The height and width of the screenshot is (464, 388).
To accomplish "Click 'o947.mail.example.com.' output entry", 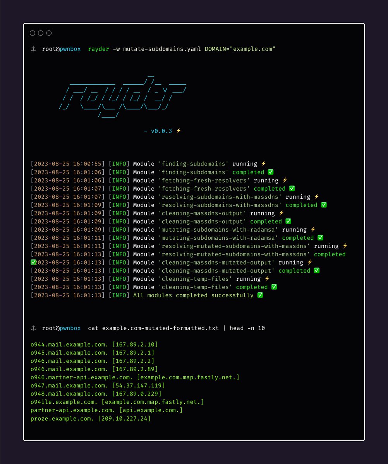I will pyautogui.click(x=70, y=386).
